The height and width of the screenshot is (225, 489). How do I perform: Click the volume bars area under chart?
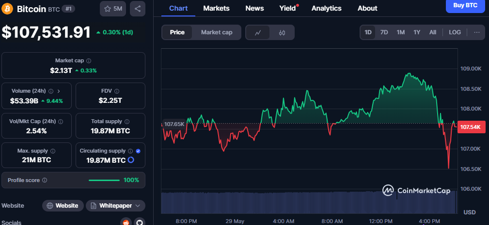[309, 203]
